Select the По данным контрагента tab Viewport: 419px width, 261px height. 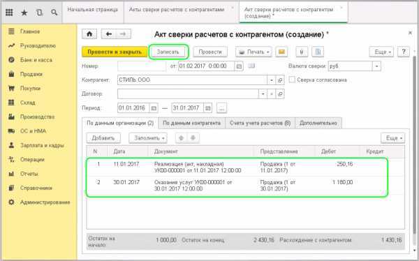[x=191, y=123]
